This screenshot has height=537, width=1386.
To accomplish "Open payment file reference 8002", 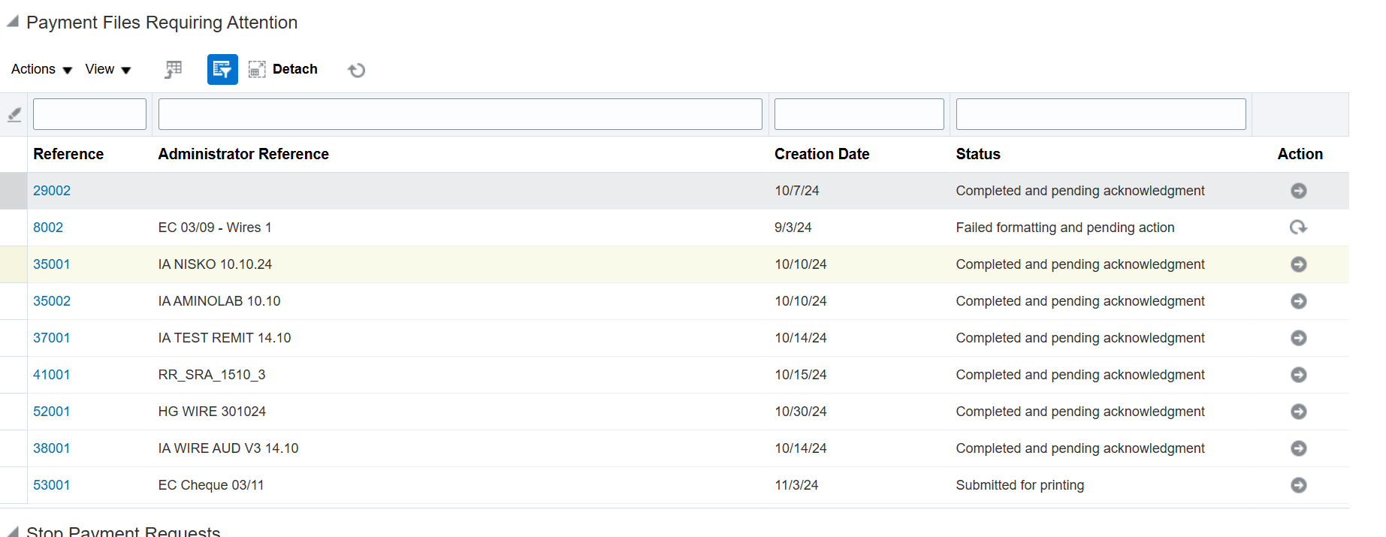I will (48, 228).
